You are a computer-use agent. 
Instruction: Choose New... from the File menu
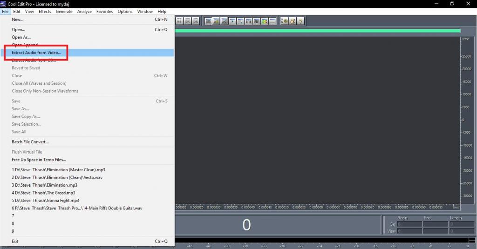(87, 20)
